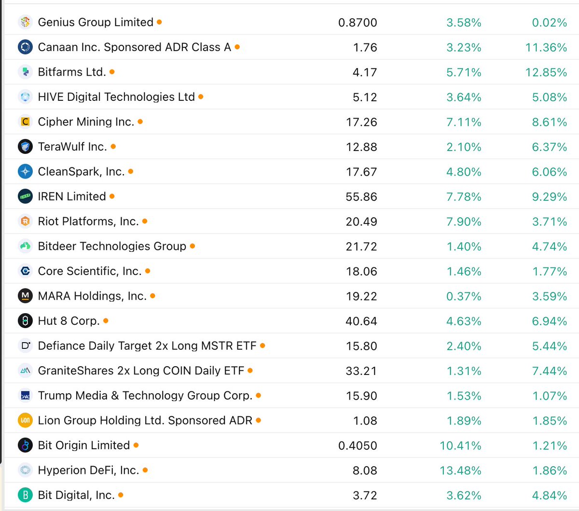Click the HIVE Digital Technologies logo icon
579x511 pixels.
[x=25, y=97]
